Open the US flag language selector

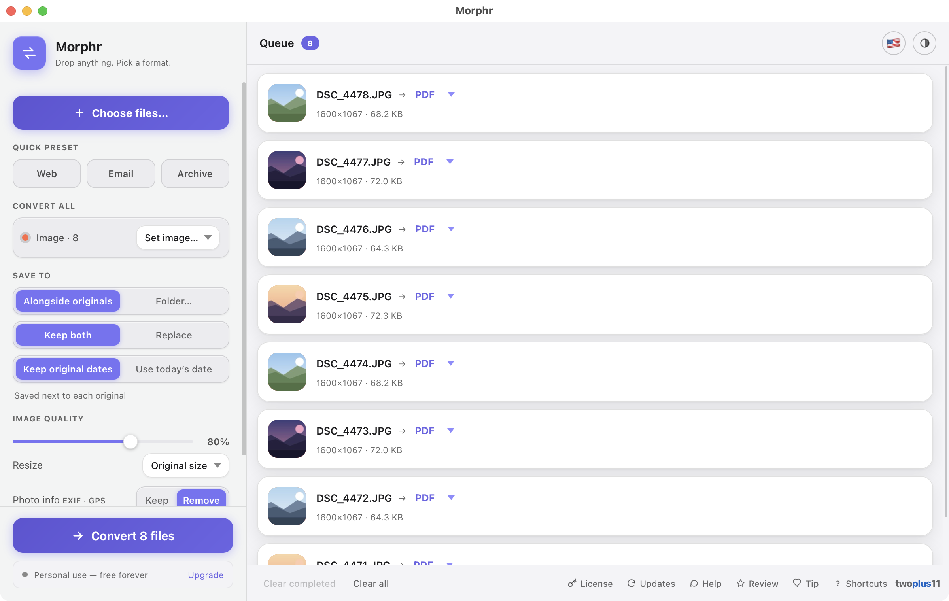pos(893,43)
